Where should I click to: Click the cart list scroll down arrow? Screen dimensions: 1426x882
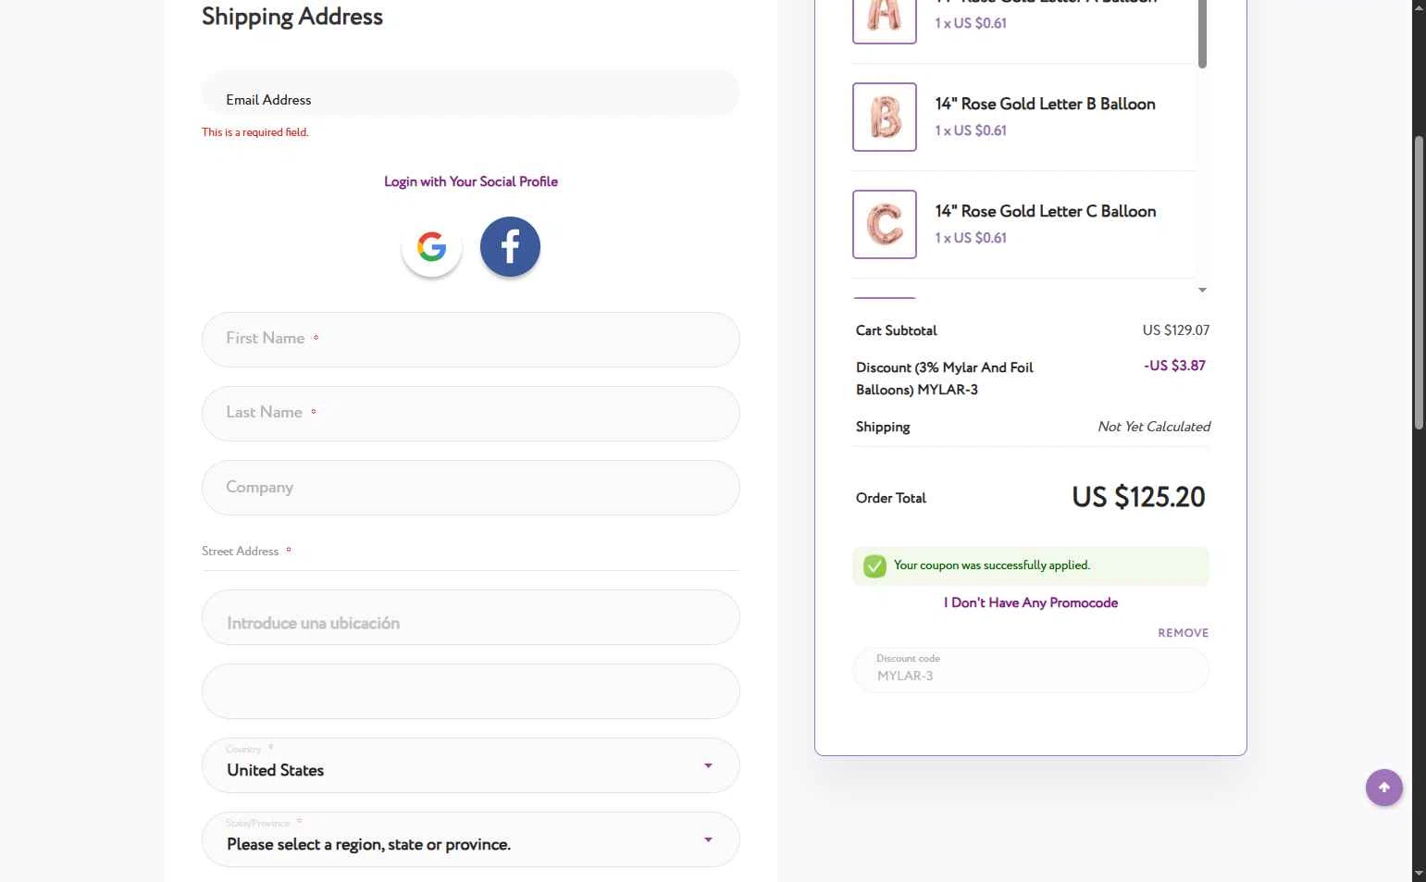point(1202,291)
